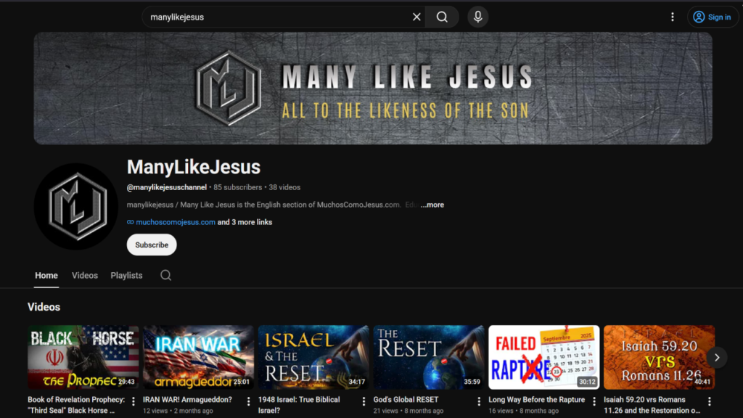Open the Israel & The Reset thumbnail
The height and width of the screenshot is (418, 743).
coord(313,357)
